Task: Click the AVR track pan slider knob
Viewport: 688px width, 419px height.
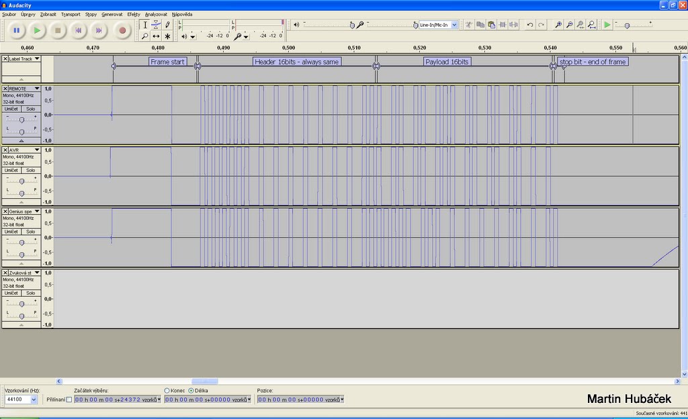Action: [21, 193]
